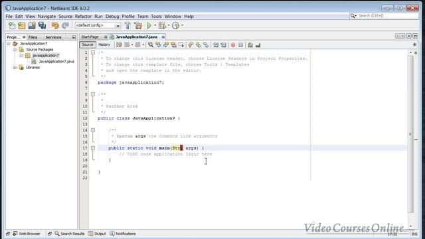
Task: Click the editor Back navigation icon
Action: click(127, 44)
